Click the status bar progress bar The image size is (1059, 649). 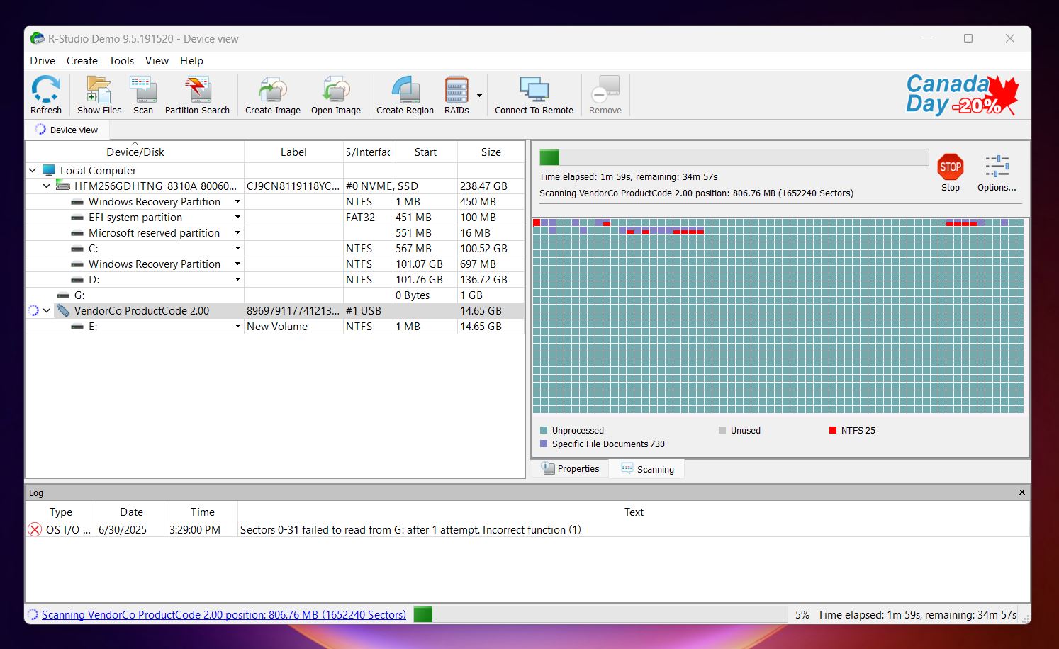[600, 614]
